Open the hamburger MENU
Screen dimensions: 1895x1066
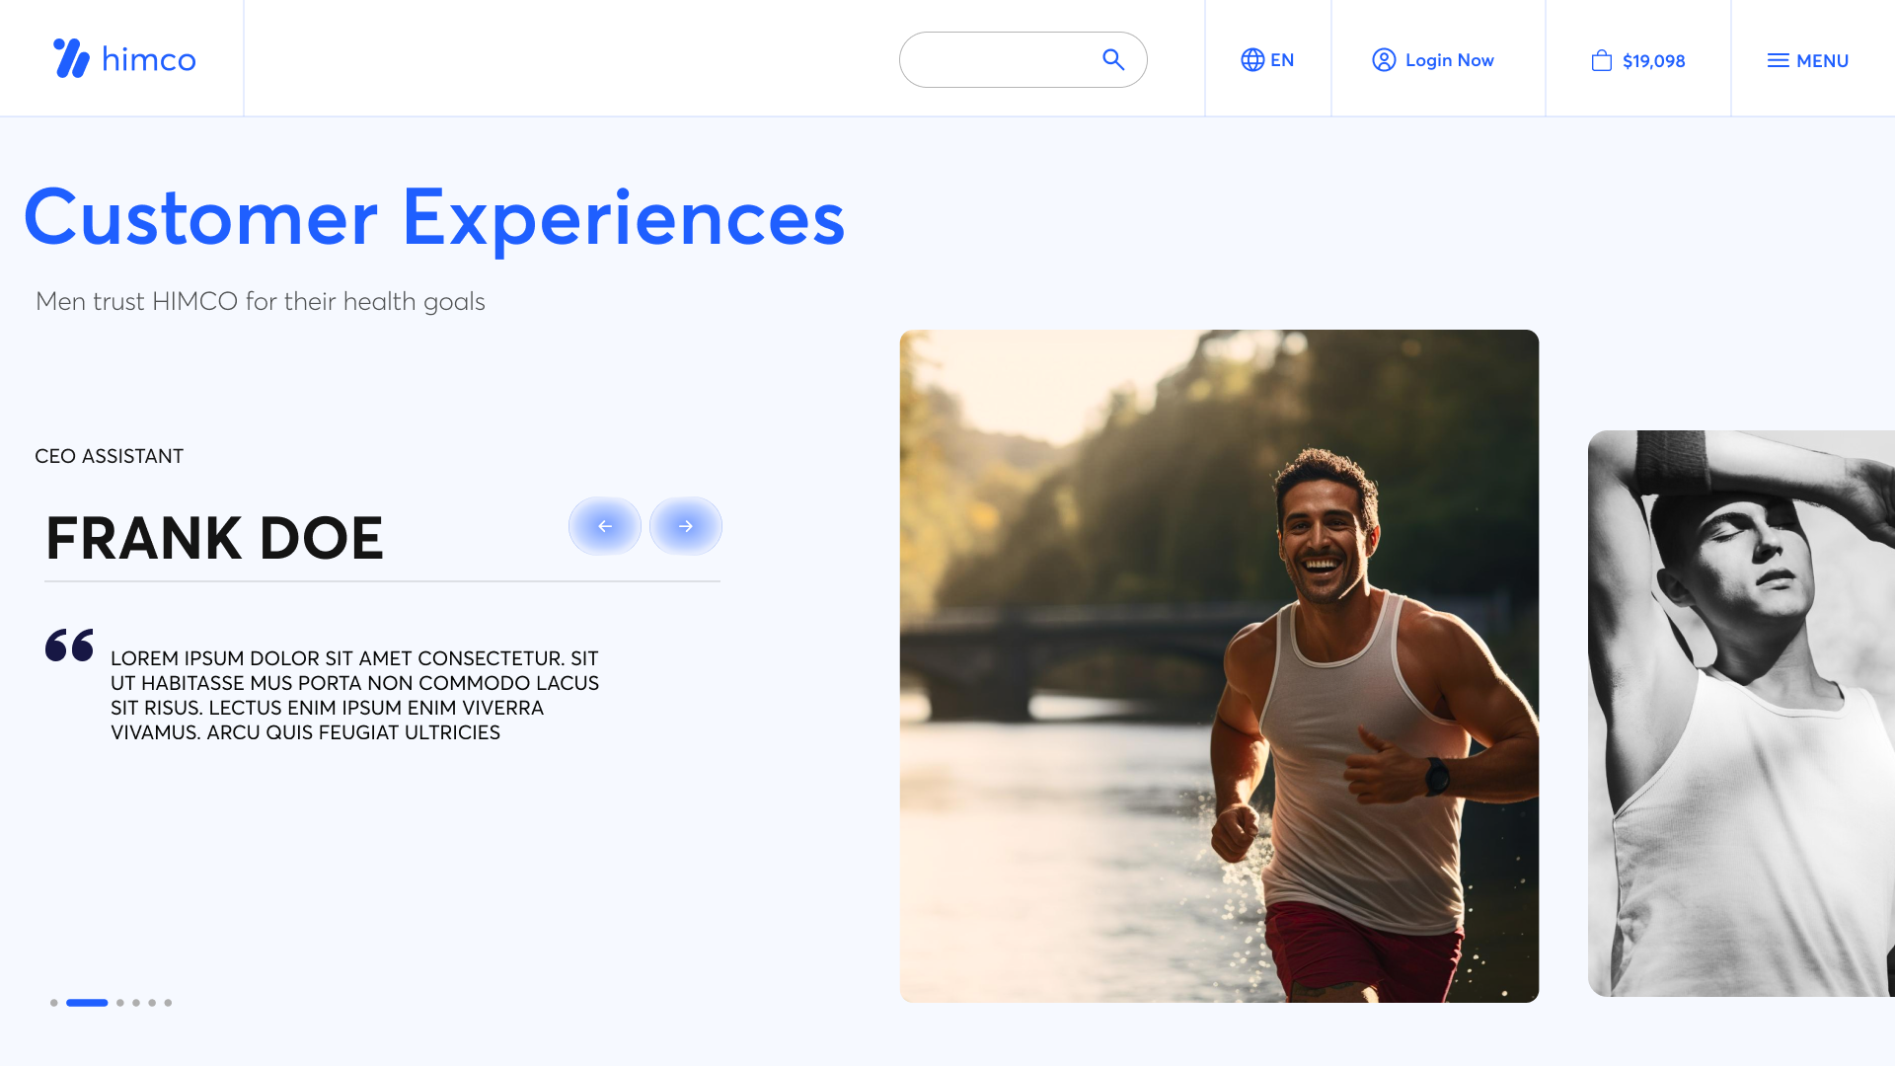click(x=1808, y=61)
